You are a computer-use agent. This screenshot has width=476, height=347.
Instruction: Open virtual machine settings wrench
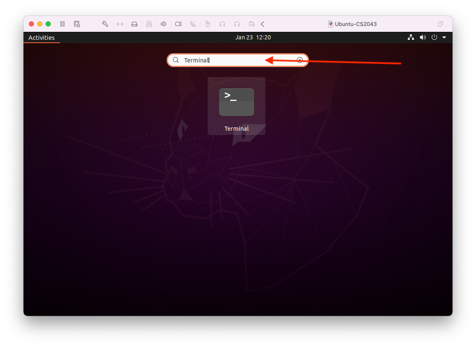105,24
